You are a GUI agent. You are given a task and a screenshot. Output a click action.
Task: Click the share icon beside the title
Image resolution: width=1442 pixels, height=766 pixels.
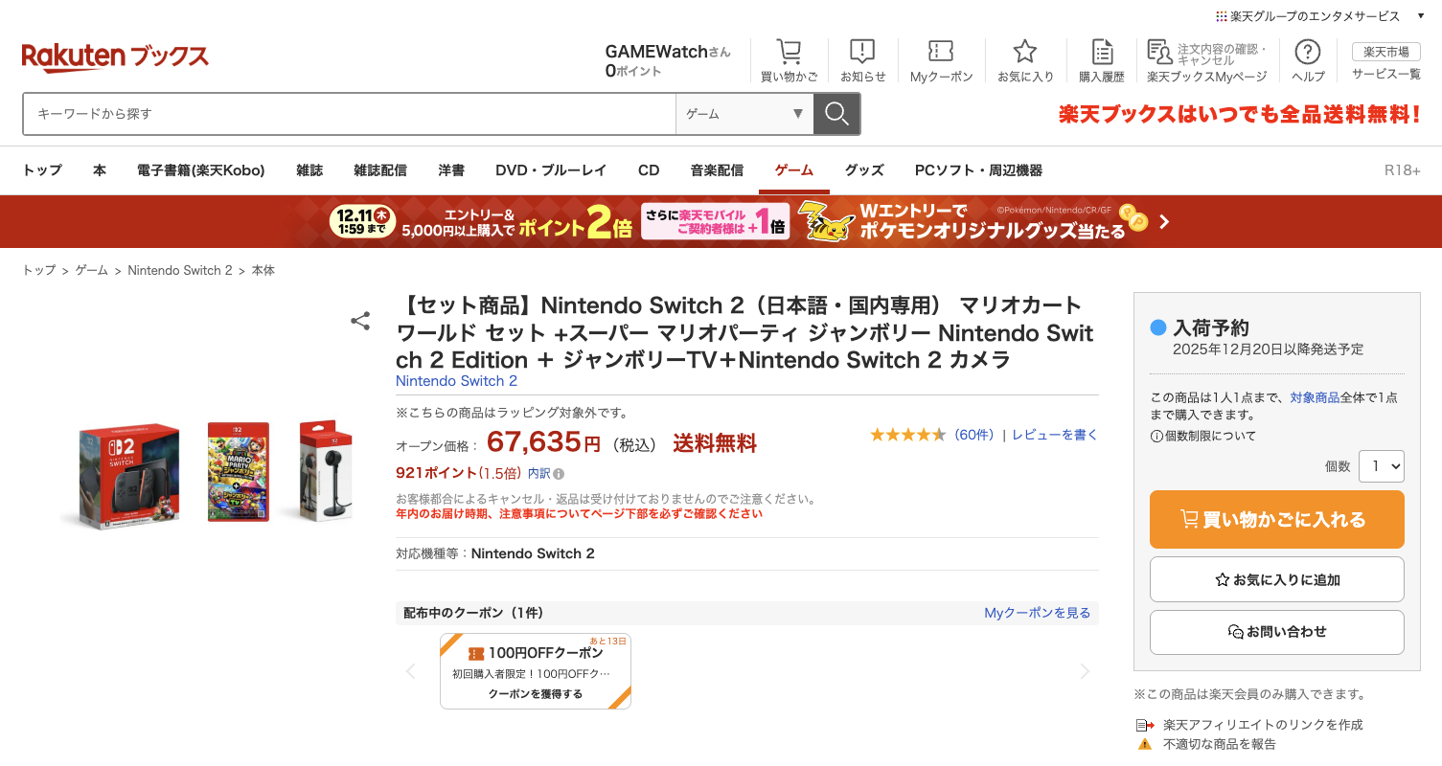(x=360, y=321)
